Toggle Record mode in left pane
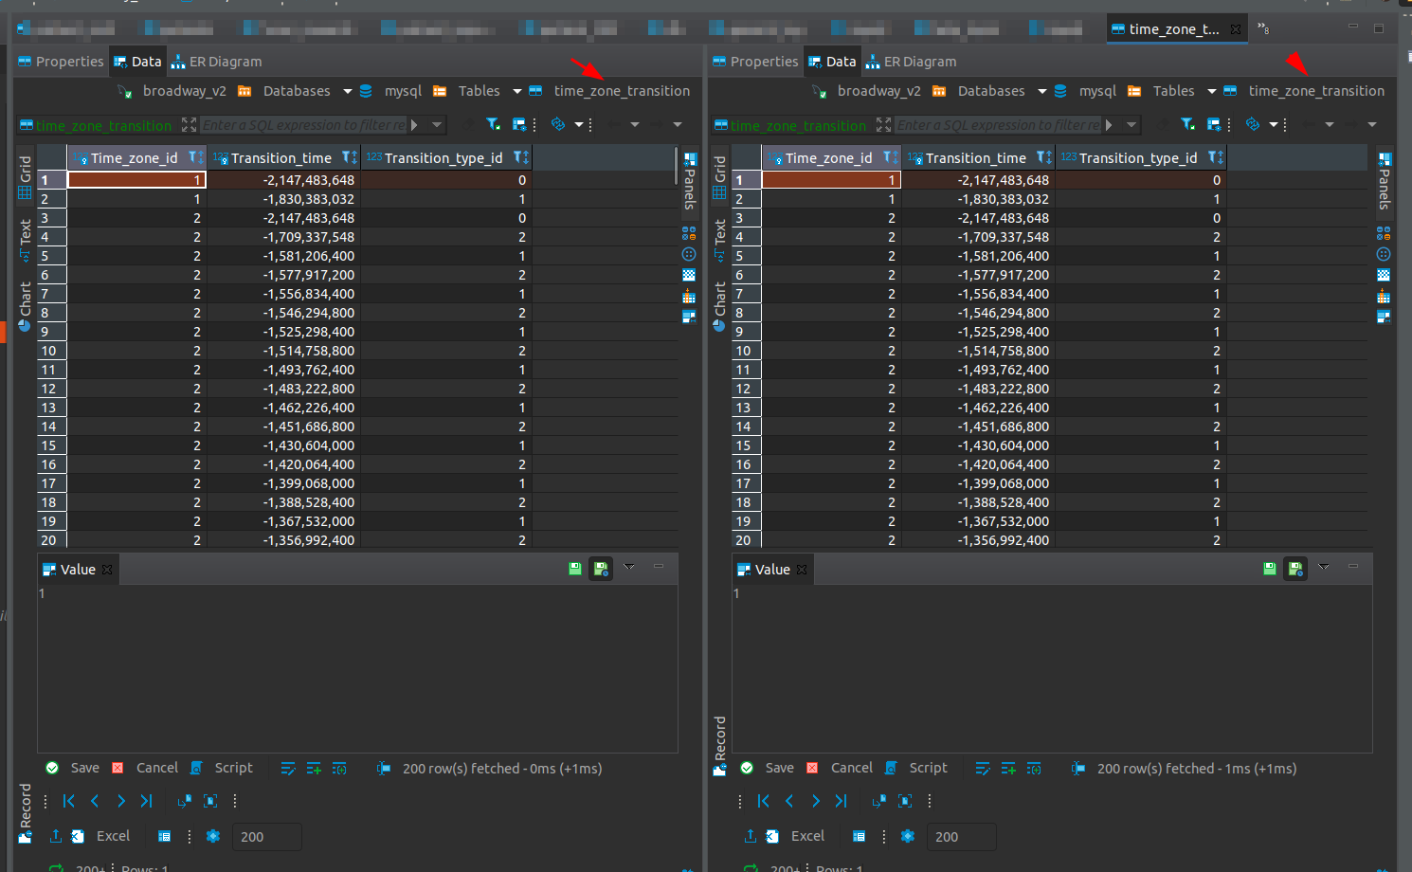Viewport: 1412px width, 872px height. 26,813
